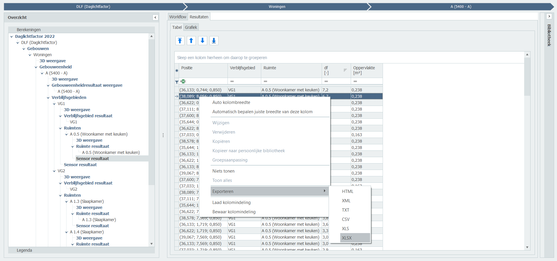This screenshot has height=261, width=557.
Task: Collapse the VG1 tree node
Action: click(x=54, y=104)
